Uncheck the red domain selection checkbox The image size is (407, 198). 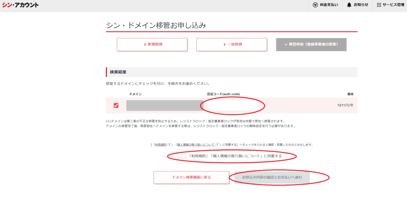click(x=116, y=105)
